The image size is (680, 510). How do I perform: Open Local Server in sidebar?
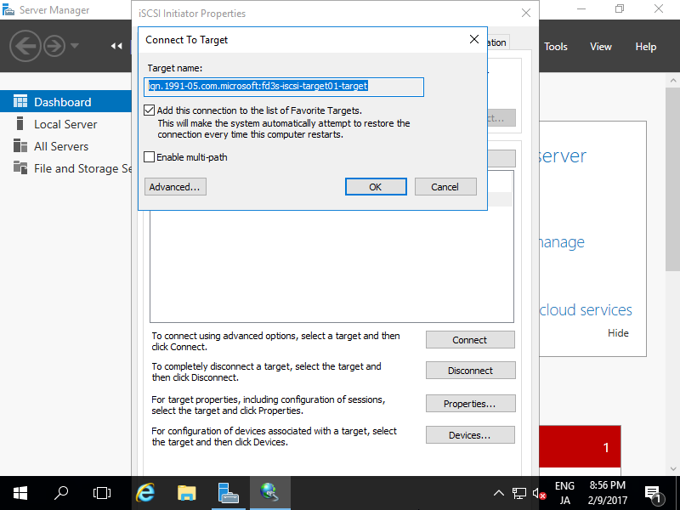[x=65, y=124]
